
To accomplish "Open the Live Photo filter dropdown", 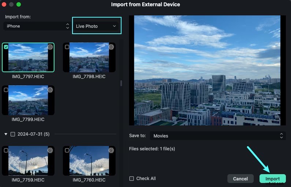I will click(x=97, y=26).
